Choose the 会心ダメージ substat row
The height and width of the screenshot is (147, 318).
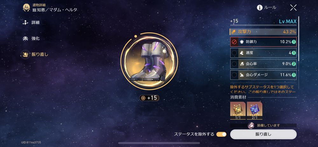click(x=263, y=75)
